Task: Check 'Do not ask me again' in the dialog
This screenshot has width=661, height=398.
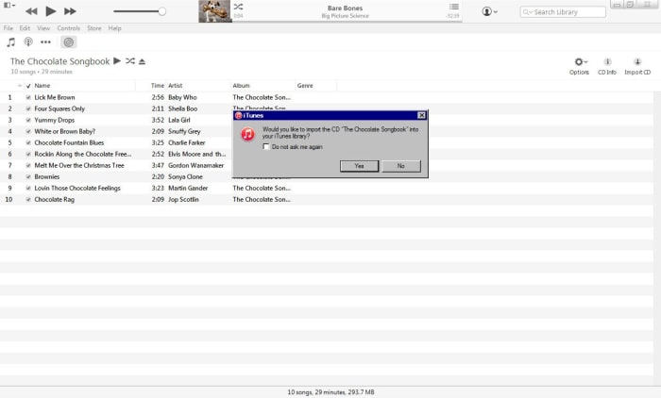Action: 266,146
